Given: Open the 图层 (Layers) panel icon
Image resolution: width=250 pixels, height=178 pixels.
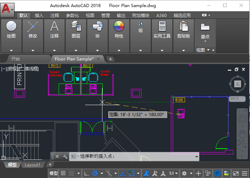Looking at the screenshot, I should (76, 26).
